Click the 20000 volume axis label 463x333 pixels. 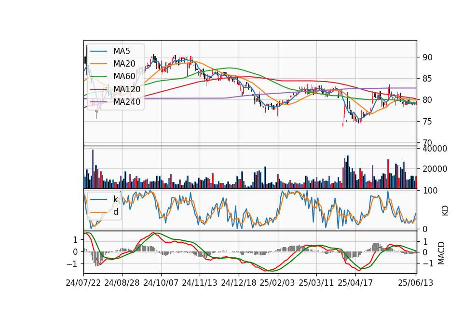pyautogui.click(x=435, y=169)
